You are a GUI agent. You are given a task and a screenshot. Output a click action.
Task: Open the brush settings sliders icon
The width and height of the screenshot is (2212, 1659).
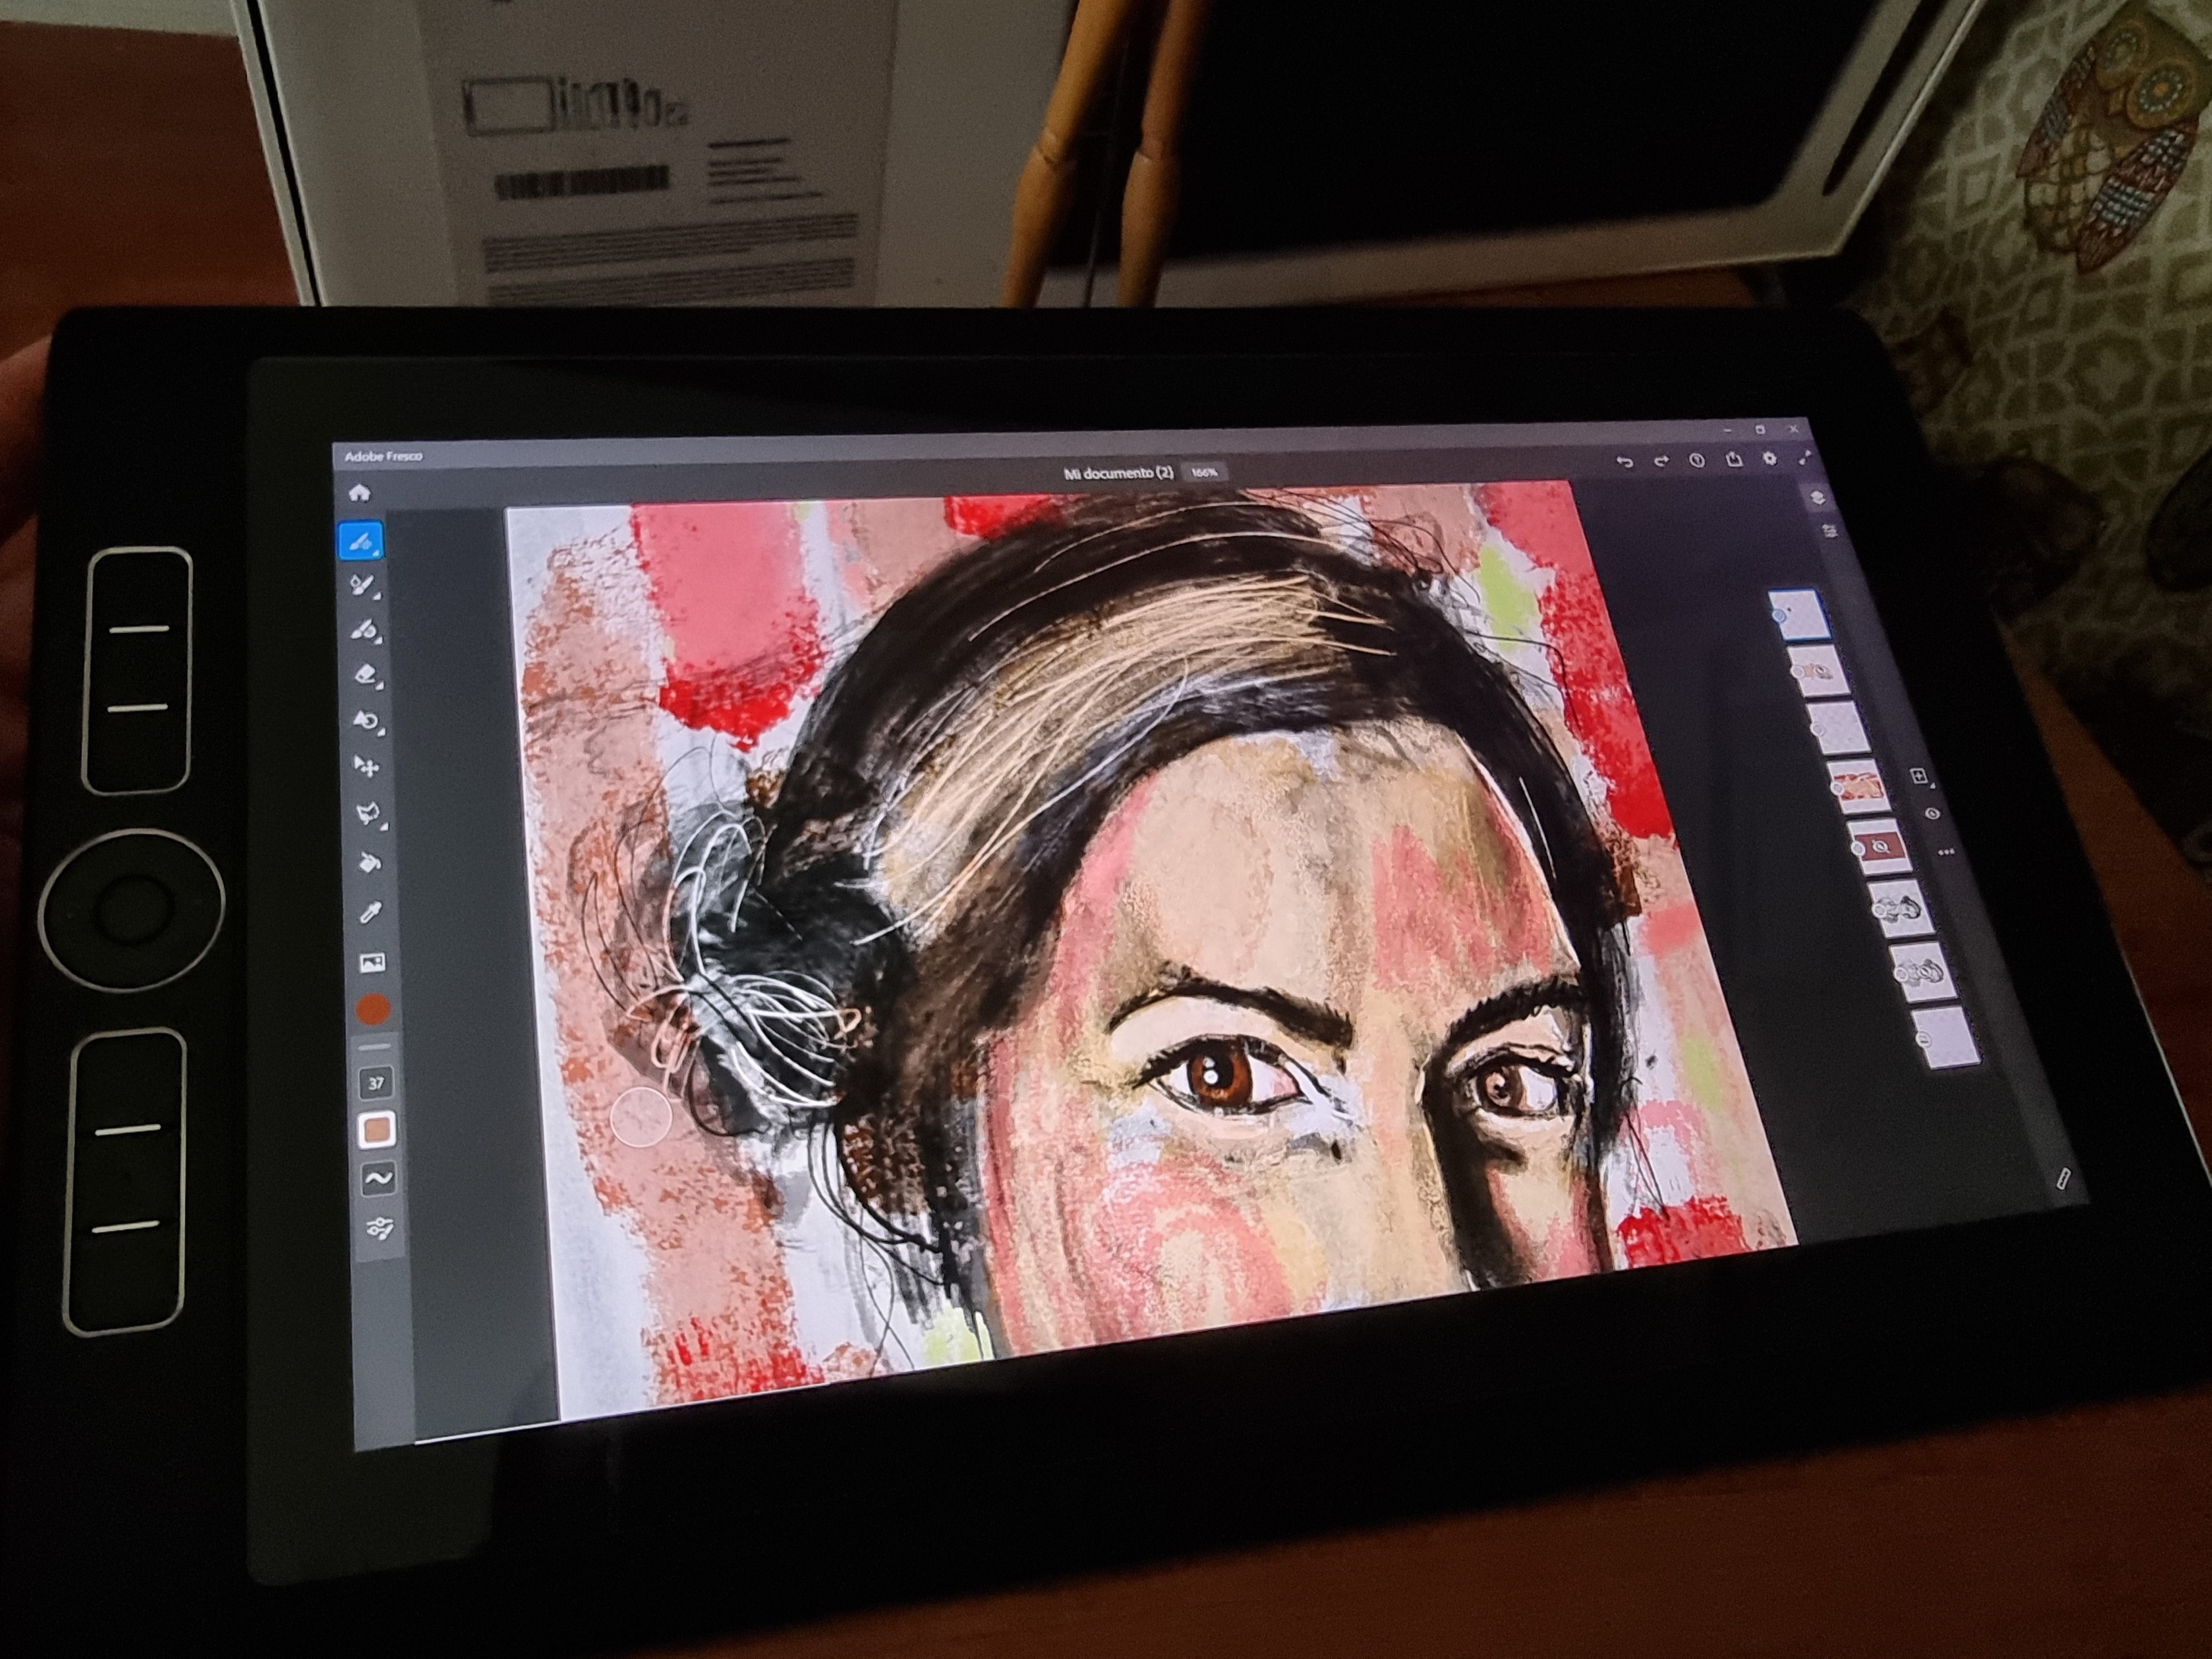(381, 1228)
